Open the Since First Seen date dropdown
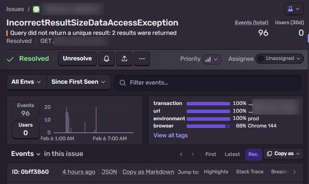 pos(78,82)
